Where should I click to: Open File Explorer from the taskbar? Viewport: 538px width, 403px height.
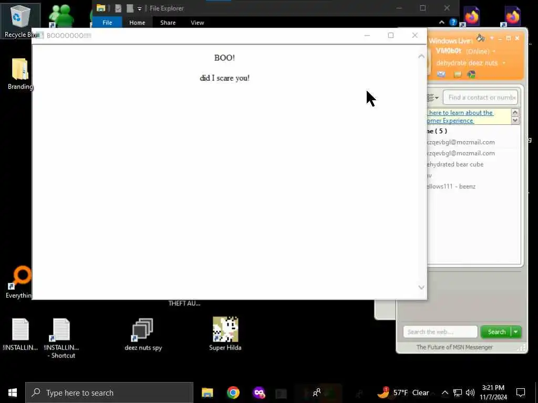point(207,393)
